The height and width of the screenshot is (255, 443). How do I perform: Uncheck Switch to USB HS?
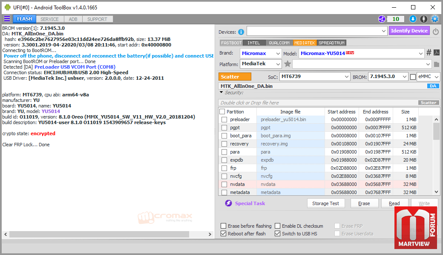click(277, 234)
